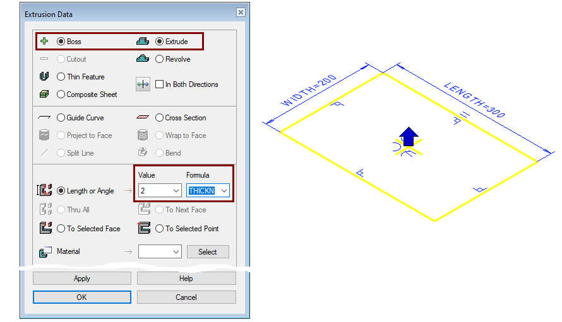Screen dimensions: 562x322
Task: Select the Length or Angle radio button
Action: [x=61, y=191]
